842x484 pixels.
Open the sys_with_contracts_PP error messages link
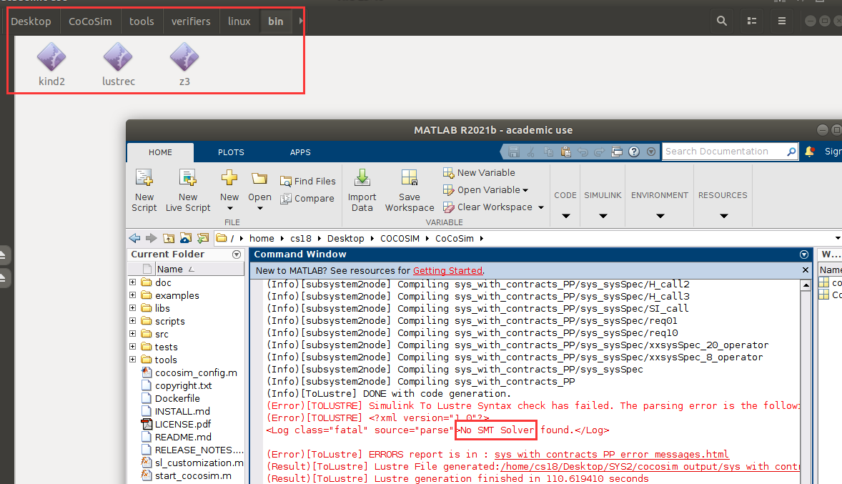point(603,454)
